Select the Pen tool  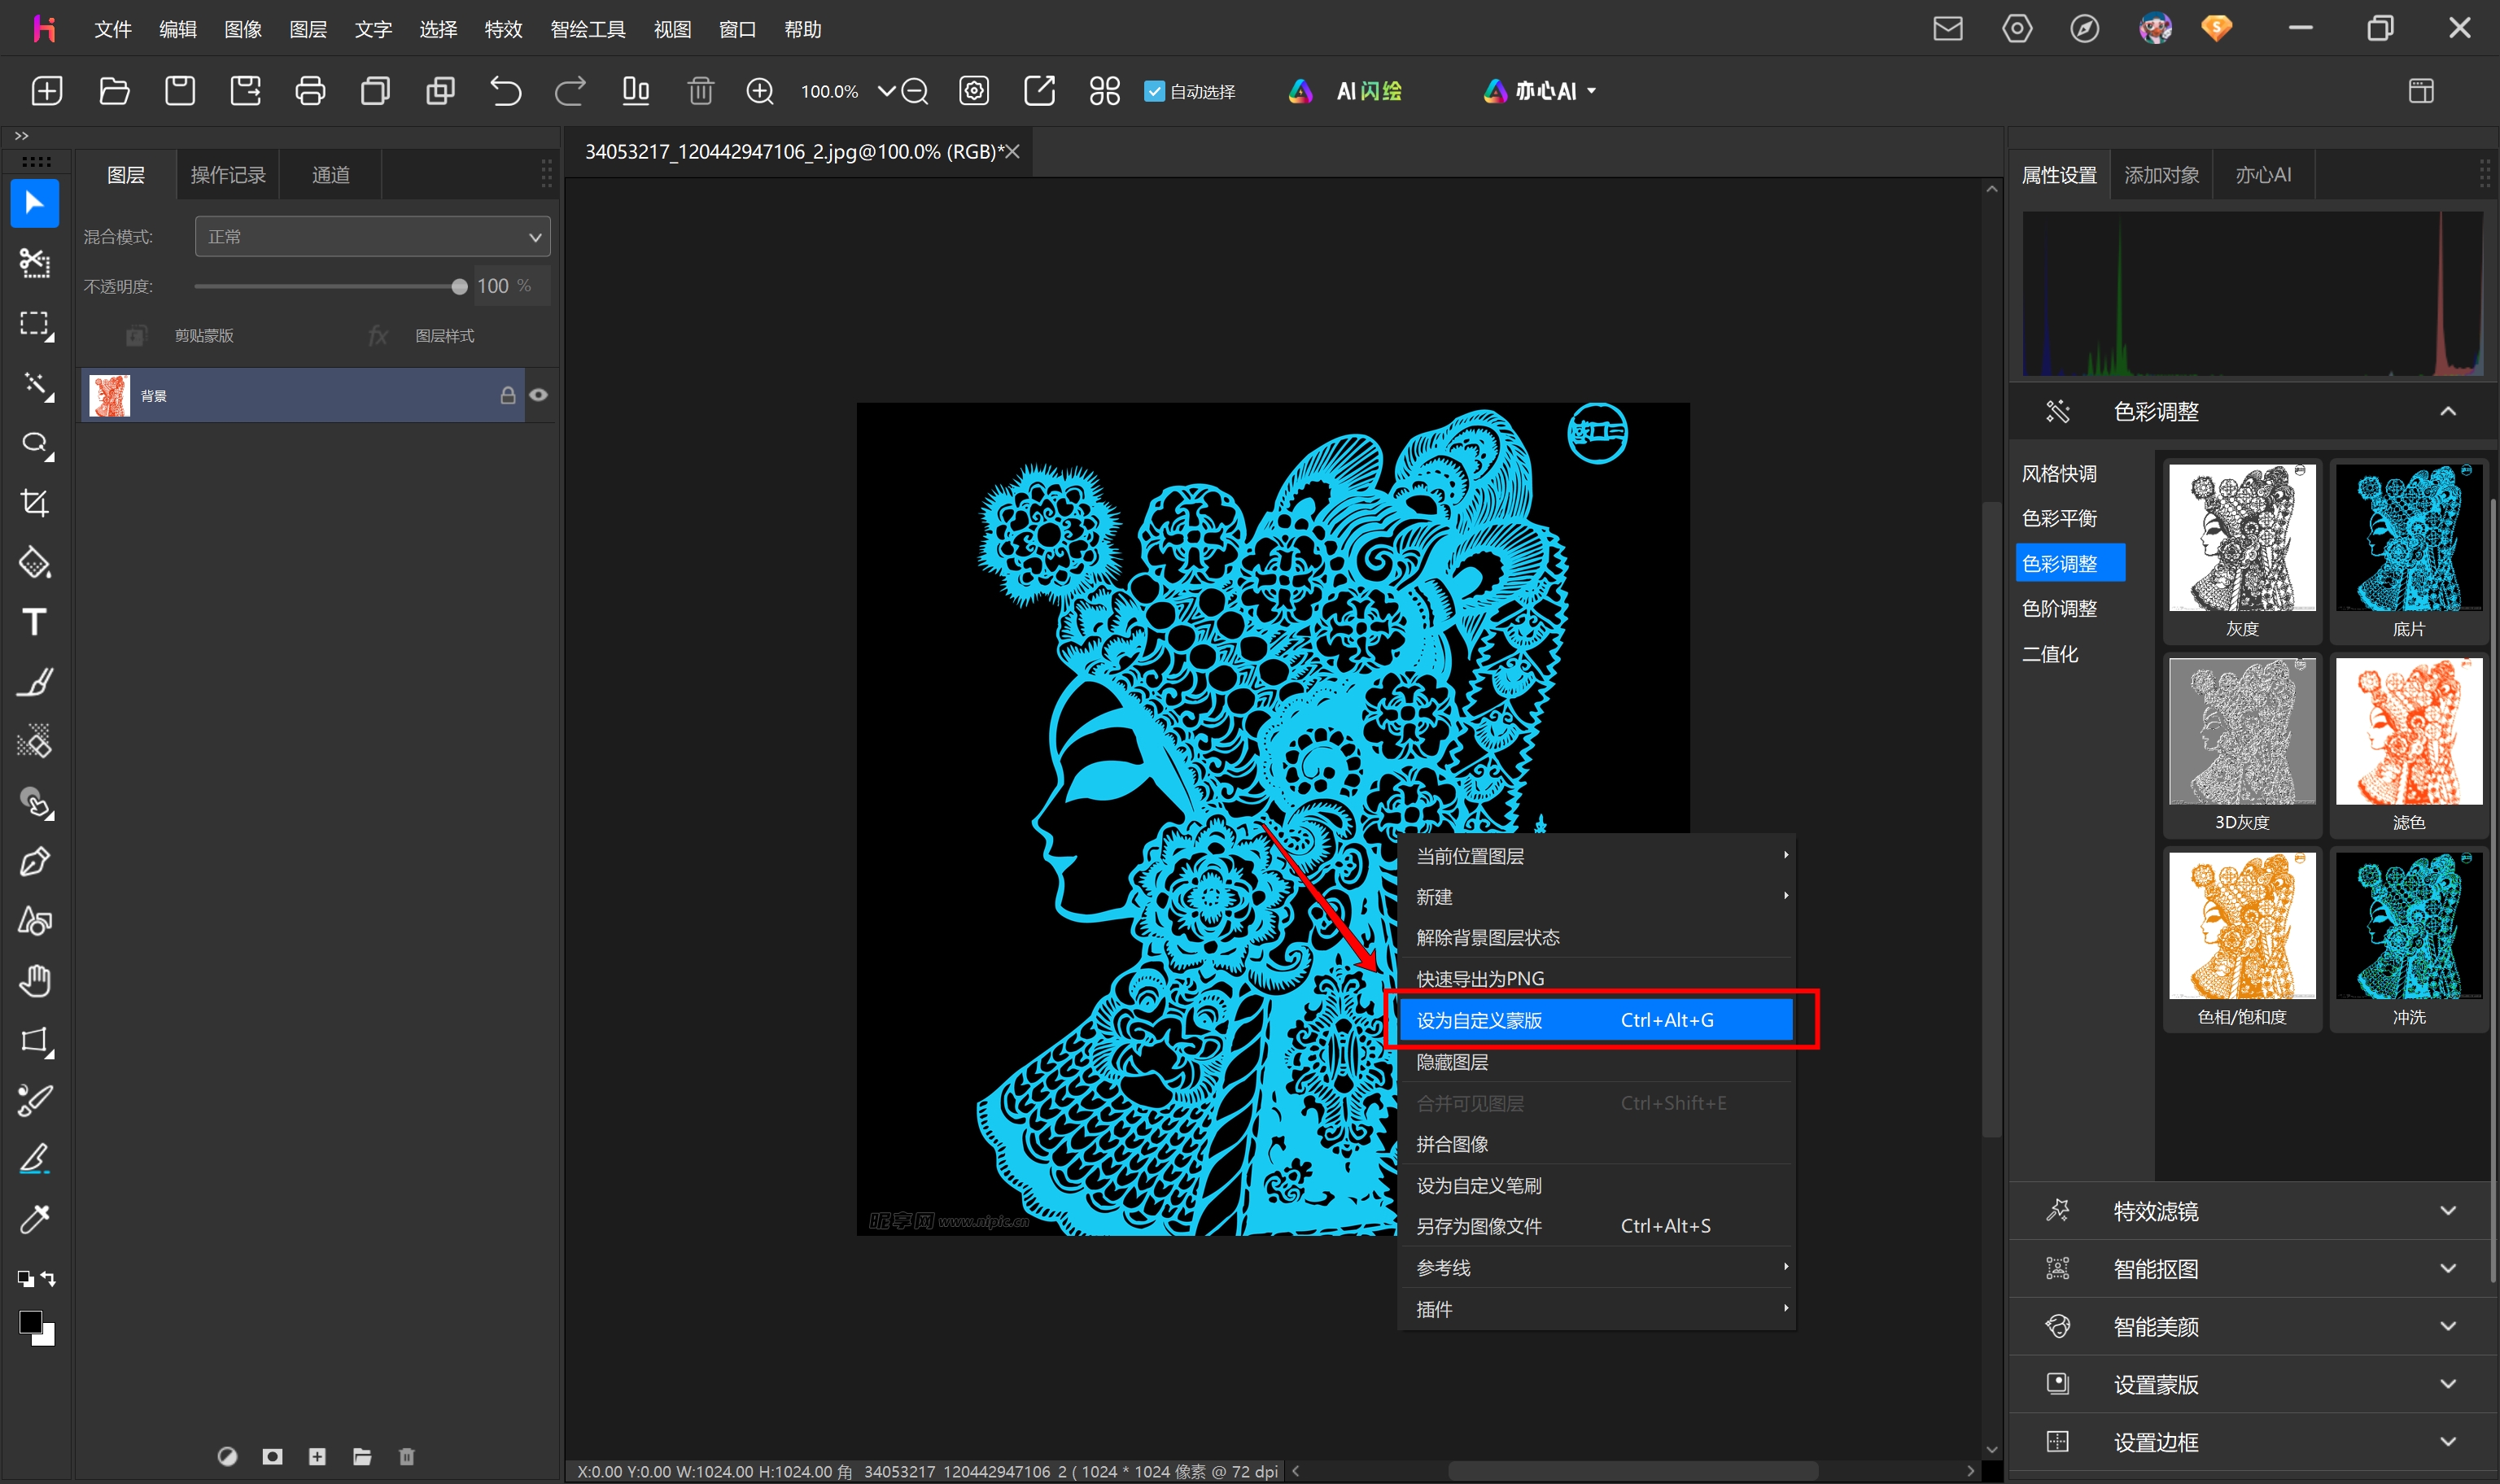(x=35, y=861)
